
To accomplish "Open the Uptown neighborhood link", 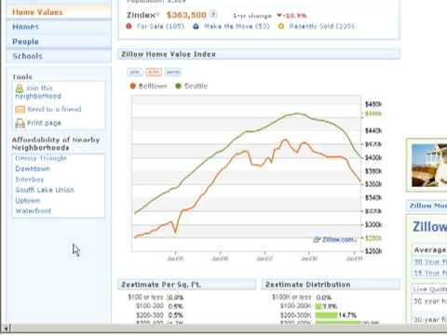I will 28,201.
